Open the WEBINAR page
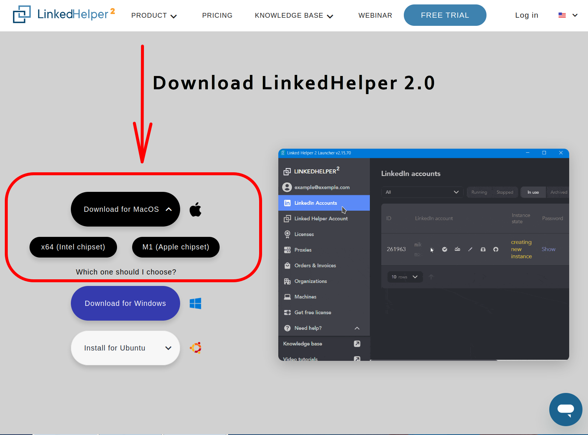This screenshot has width=588, height=435. click(375, 15)
